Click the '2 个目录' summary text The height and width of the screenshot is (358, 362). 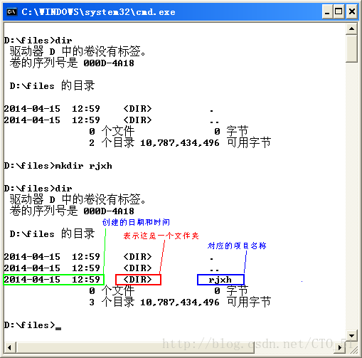pyautogui.click(x=112, y=143)
